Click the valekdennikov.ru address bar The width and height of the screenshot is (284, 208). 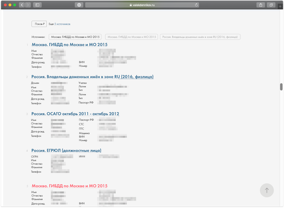point(142,5)
